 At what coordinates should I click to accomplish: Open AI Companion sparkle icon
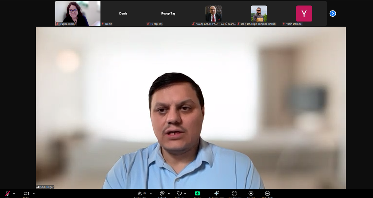click(216, 194)
